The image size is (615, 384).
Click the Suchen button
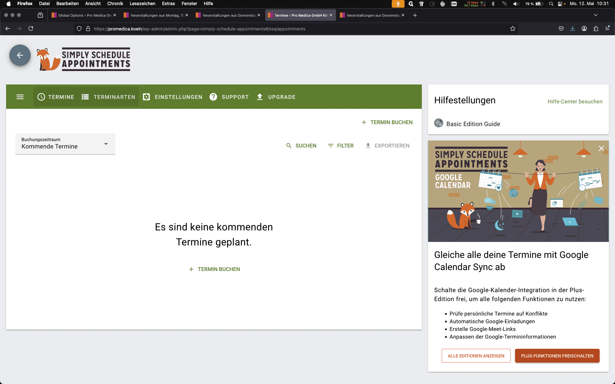click(x=301, y=146)
